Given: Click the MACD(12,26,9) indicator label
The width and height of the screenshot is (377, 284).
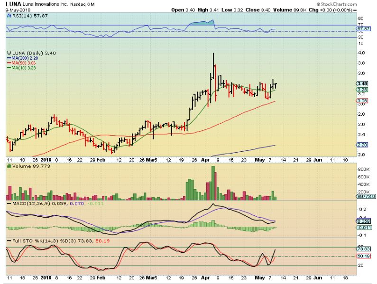Looking at the screenshot, I should point(31,204).
